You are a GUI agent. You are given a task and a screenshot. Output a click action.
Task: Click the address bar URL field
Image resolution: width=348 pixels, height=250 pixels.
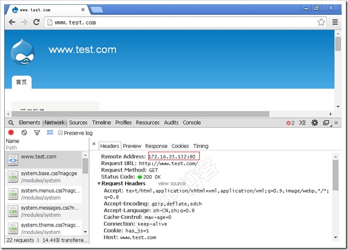tap(185, 23)
